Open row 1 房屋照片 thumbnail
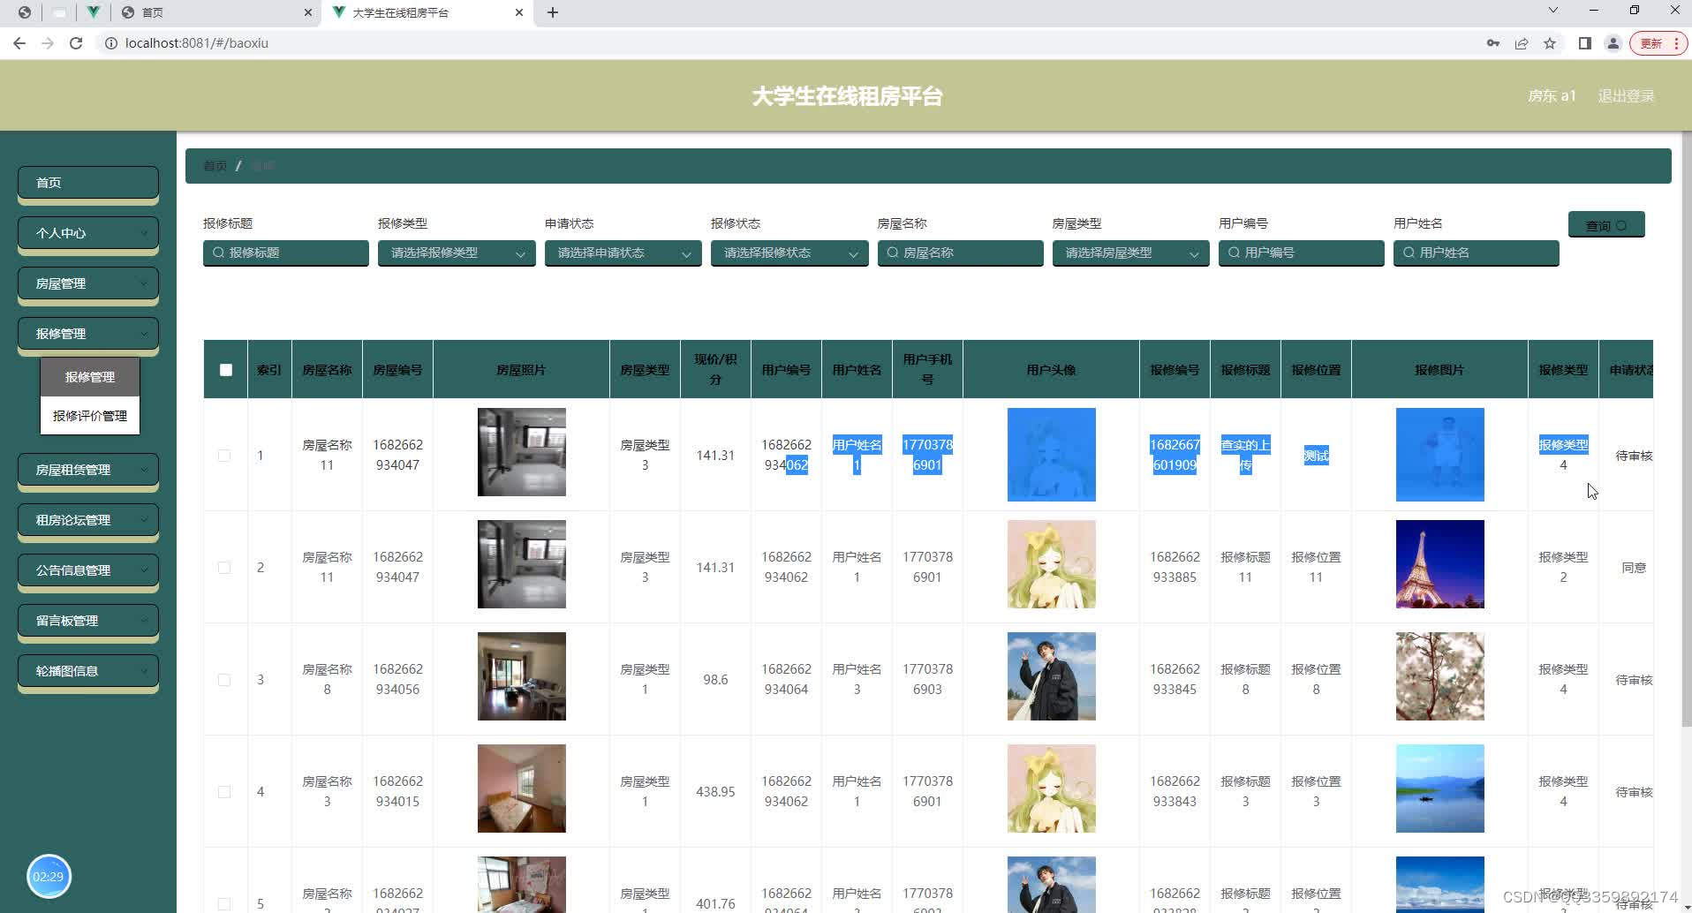This screenshot has height=913, width=1692. pyautogui.click(x=522, y=452)
